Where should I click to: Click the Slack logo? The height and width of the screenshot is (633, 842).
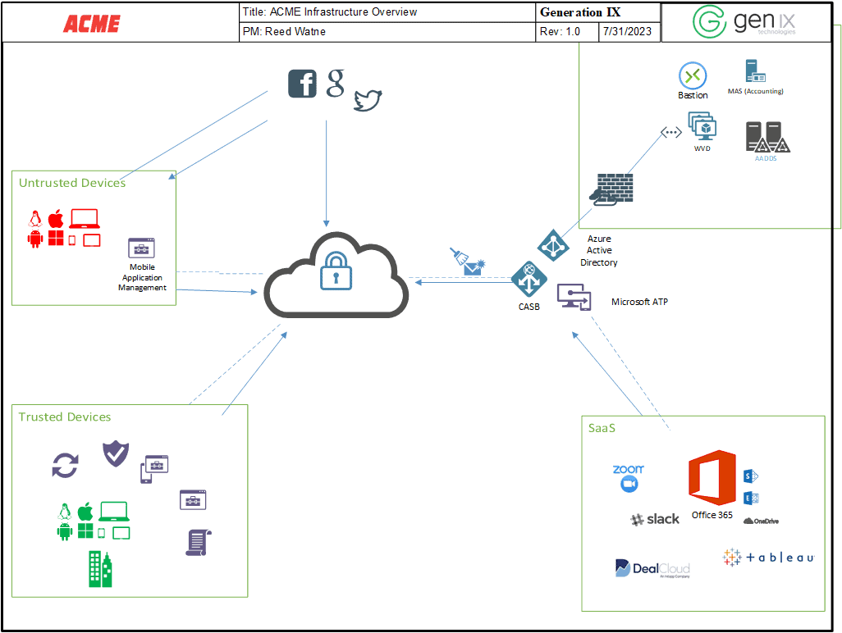point(655,519)
